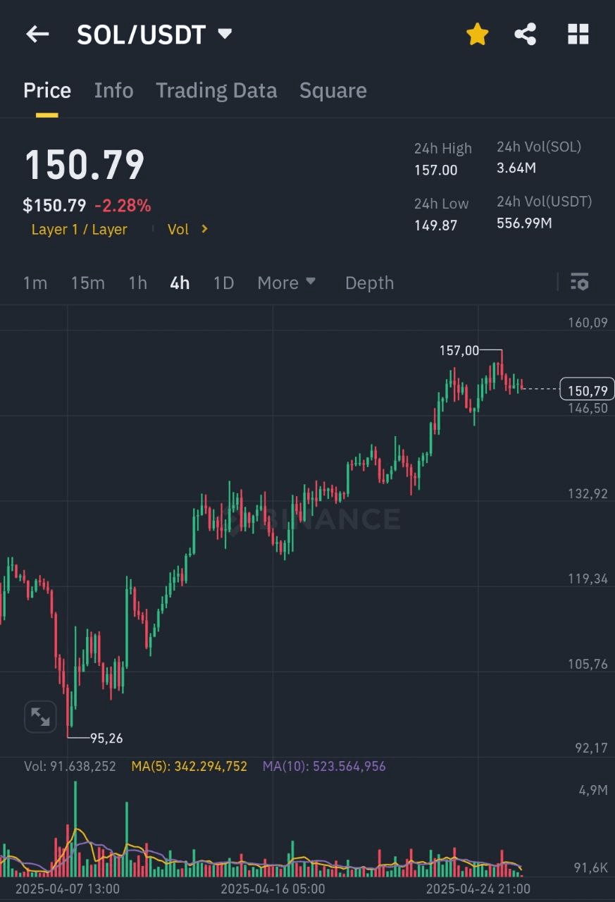Expand the Vol chevron arrow
The height and width of the screenshot is (902, 615).
tap(204, 229)
